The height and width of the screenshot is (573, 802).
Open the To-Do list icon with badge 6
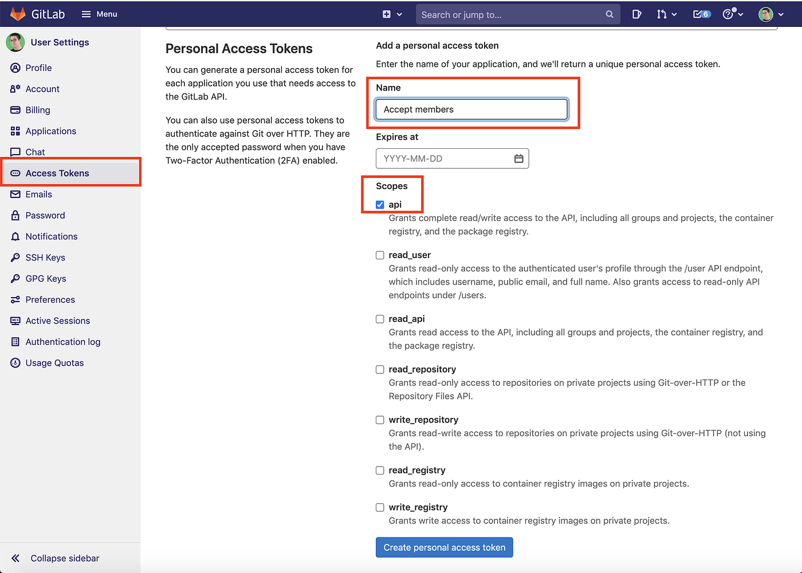click(x=700, y=14)
